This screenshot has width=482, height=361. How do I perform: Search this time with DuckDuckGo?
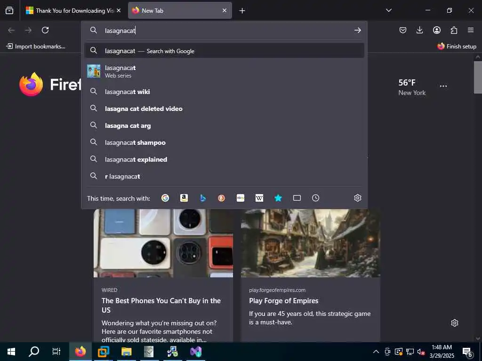click(221, 198)
